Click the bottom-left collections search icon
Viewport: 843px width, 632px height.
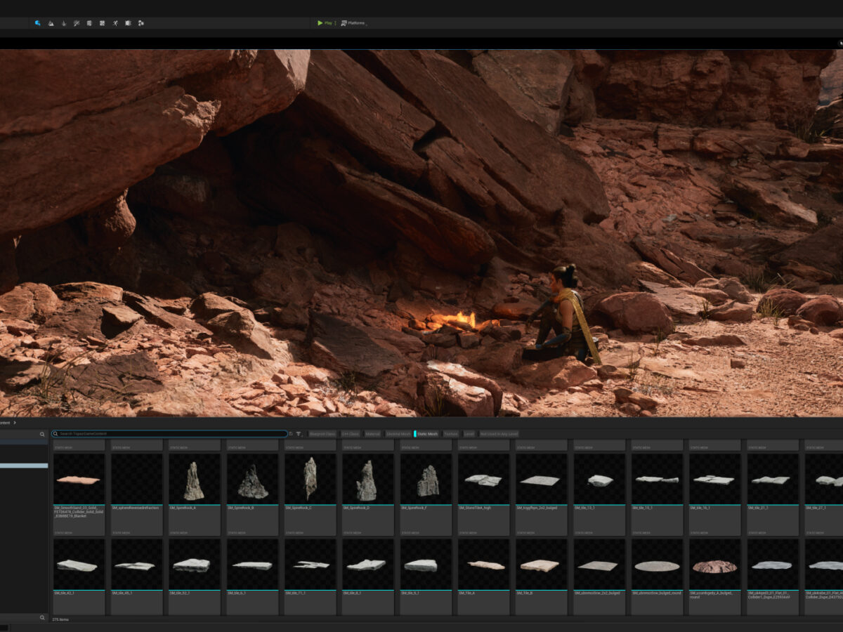tap(42, 618)
